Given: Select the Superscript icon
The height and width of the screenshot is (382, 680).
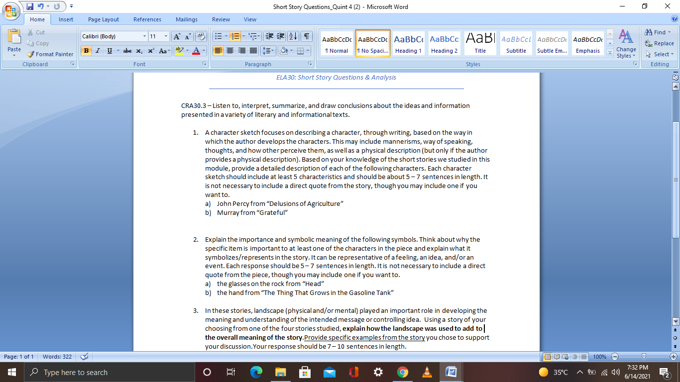Looking at the screenshot, I should point(151,51).
